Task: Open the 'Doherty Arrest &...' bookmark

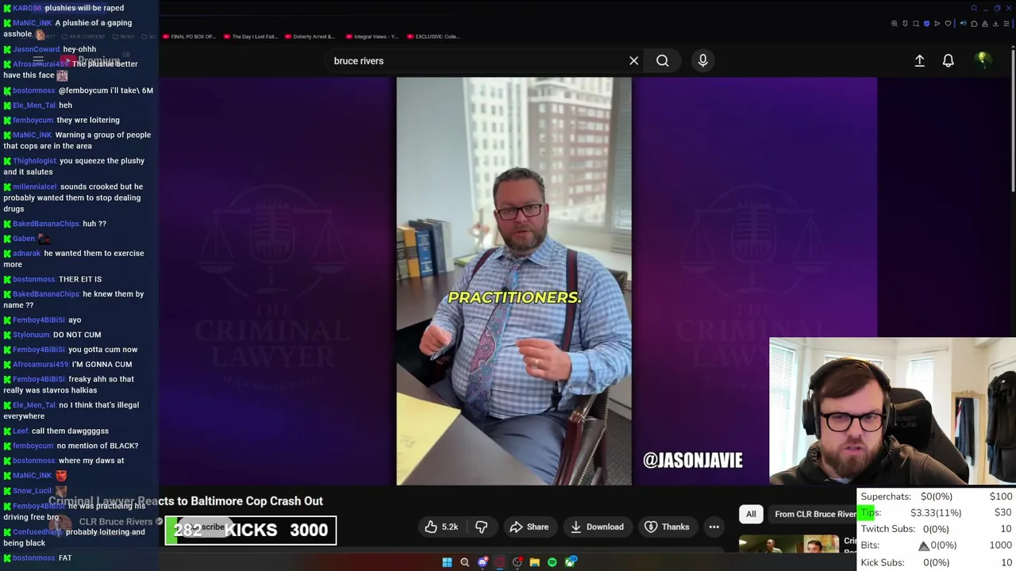Action: tap(310, 36)
